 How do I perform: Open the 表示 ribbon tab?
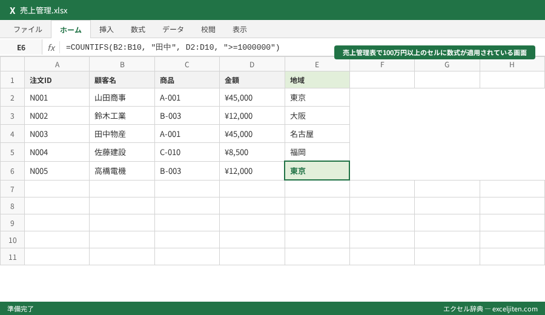240,30
